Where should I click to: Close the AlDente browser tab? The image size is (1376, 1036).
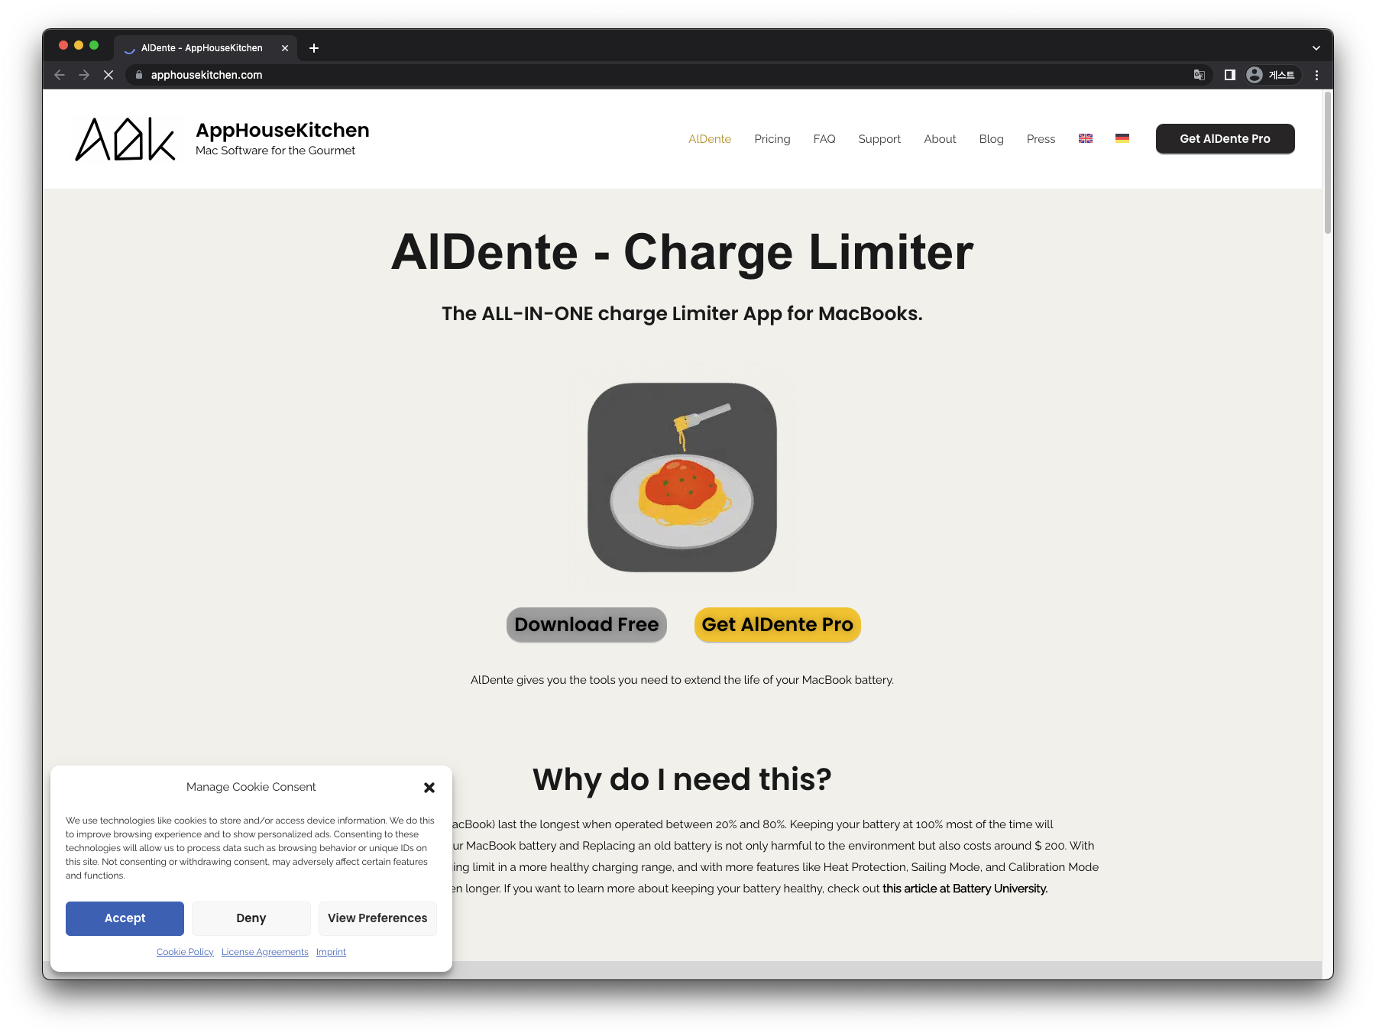[285, 48]
